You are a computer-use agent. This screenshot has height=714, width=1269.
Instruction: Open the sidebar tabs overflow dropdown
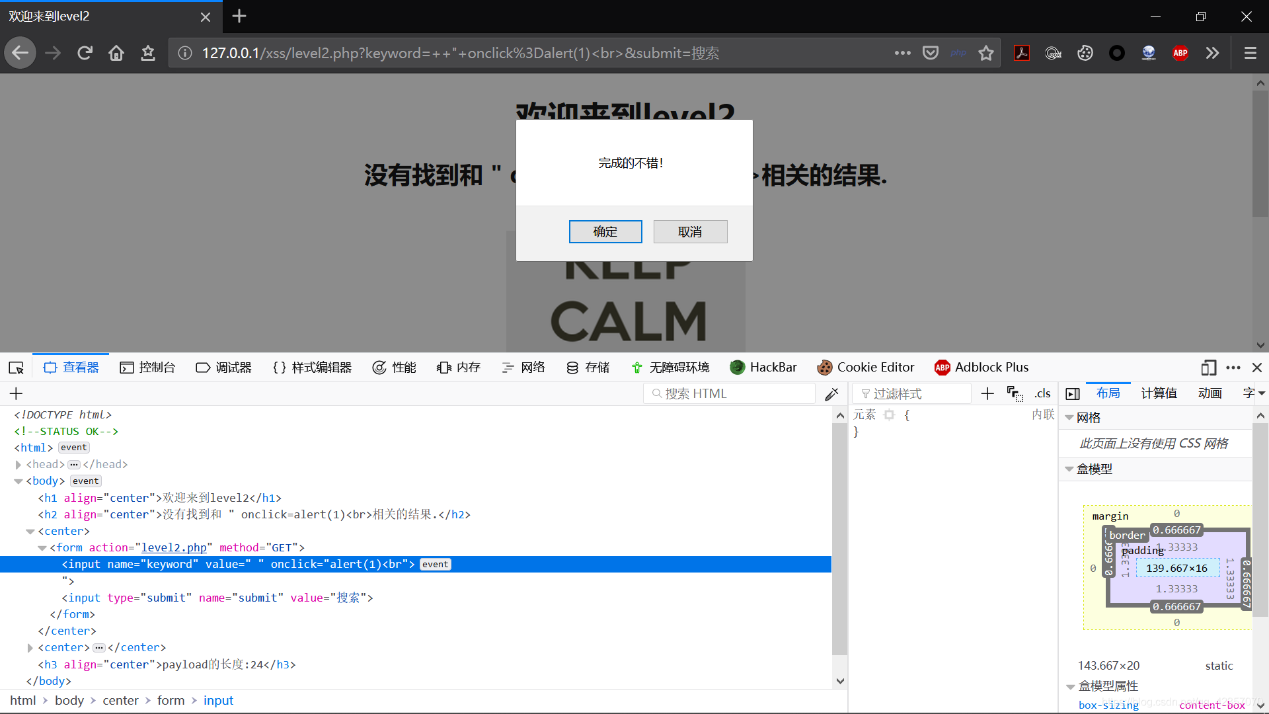point(1262,394)
